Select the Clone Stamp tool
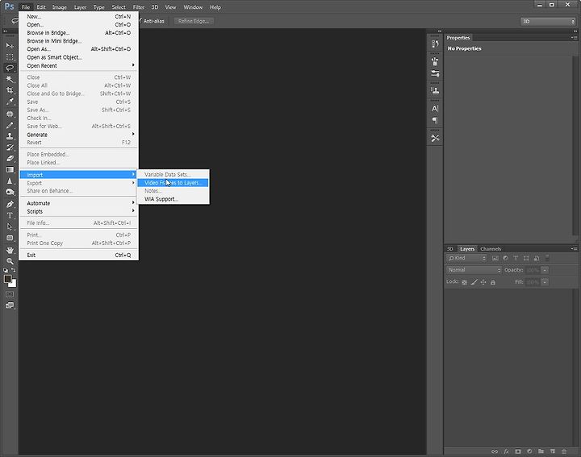 click(10, 136)
